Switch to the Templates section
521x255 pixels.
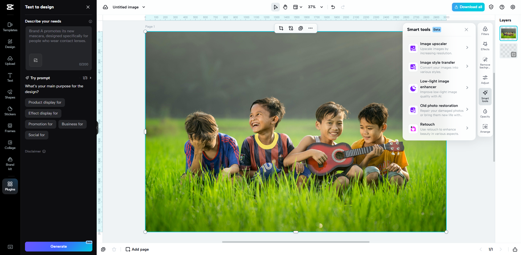tap(10, 27)
